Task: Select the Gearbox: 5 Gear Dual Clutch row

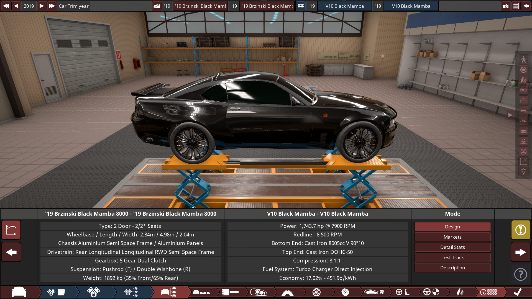Action: [x=131, y=261]
